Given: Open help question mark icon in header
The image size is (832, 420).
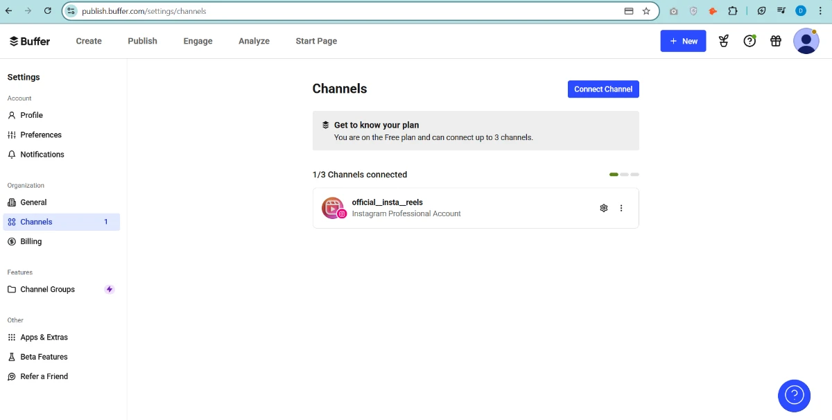Looking at the screenshot, I should point(749,41).
